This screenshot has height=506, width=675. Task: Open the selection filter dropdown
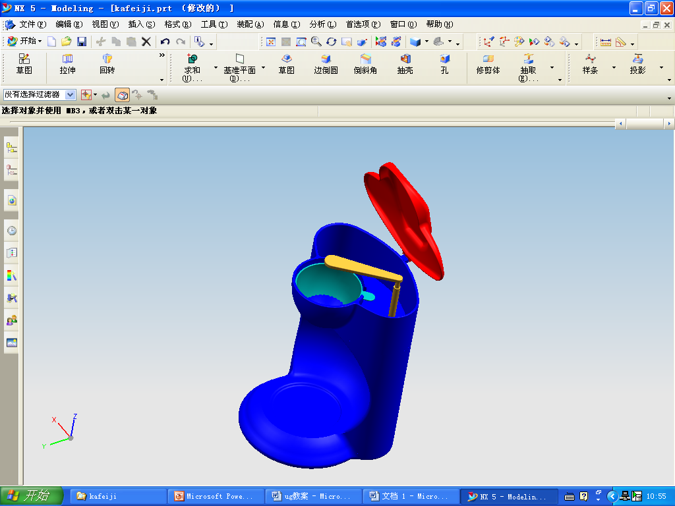point(70,95)
